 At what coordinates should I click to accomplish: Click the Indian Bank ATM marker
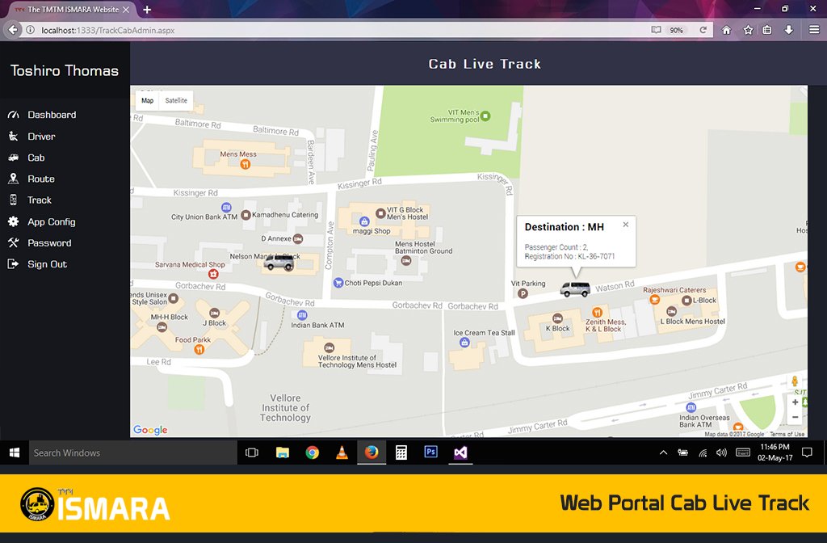tap(302, 316)
